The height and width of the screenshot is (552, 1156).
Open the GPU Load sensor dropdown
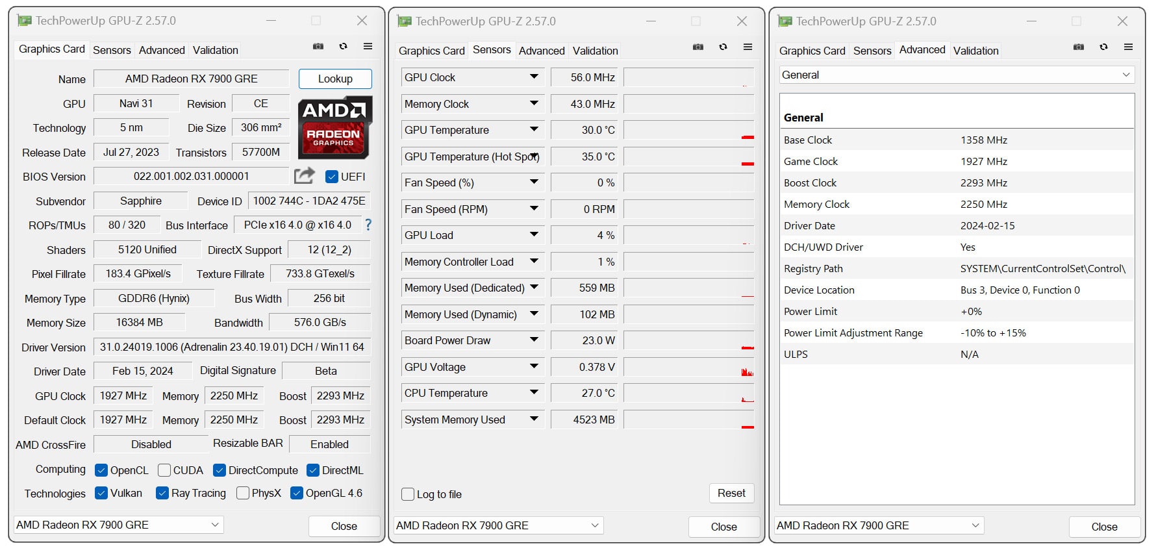point(534,235)
